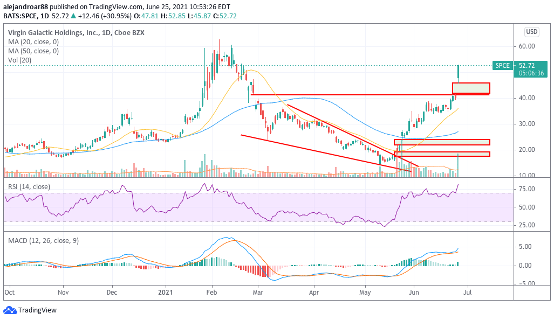Select the Virgin Galactic Holdings chart title
This screenshot has width=554, height=320.
point(76,33)
